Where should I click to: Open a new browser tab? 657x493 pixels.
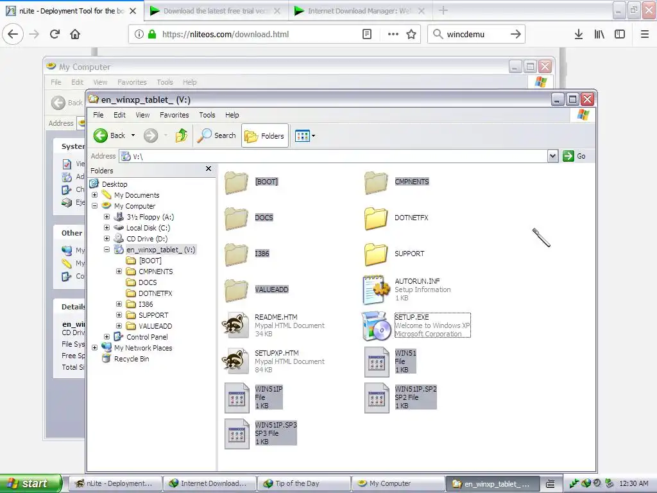(x=443, y=11)
